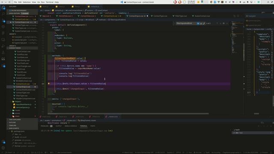Toggle Match Case in find widget
Viewport: 274px width, 154px height.
(x=198, y=23)
